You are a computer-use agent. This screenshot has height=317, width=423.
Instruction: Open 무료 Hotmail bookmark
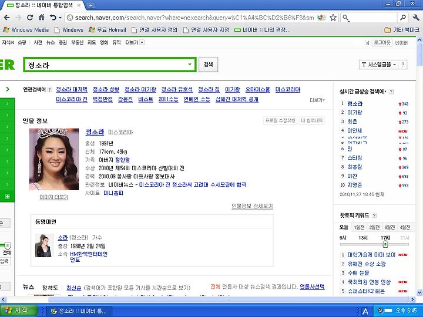tap(108, 30)
